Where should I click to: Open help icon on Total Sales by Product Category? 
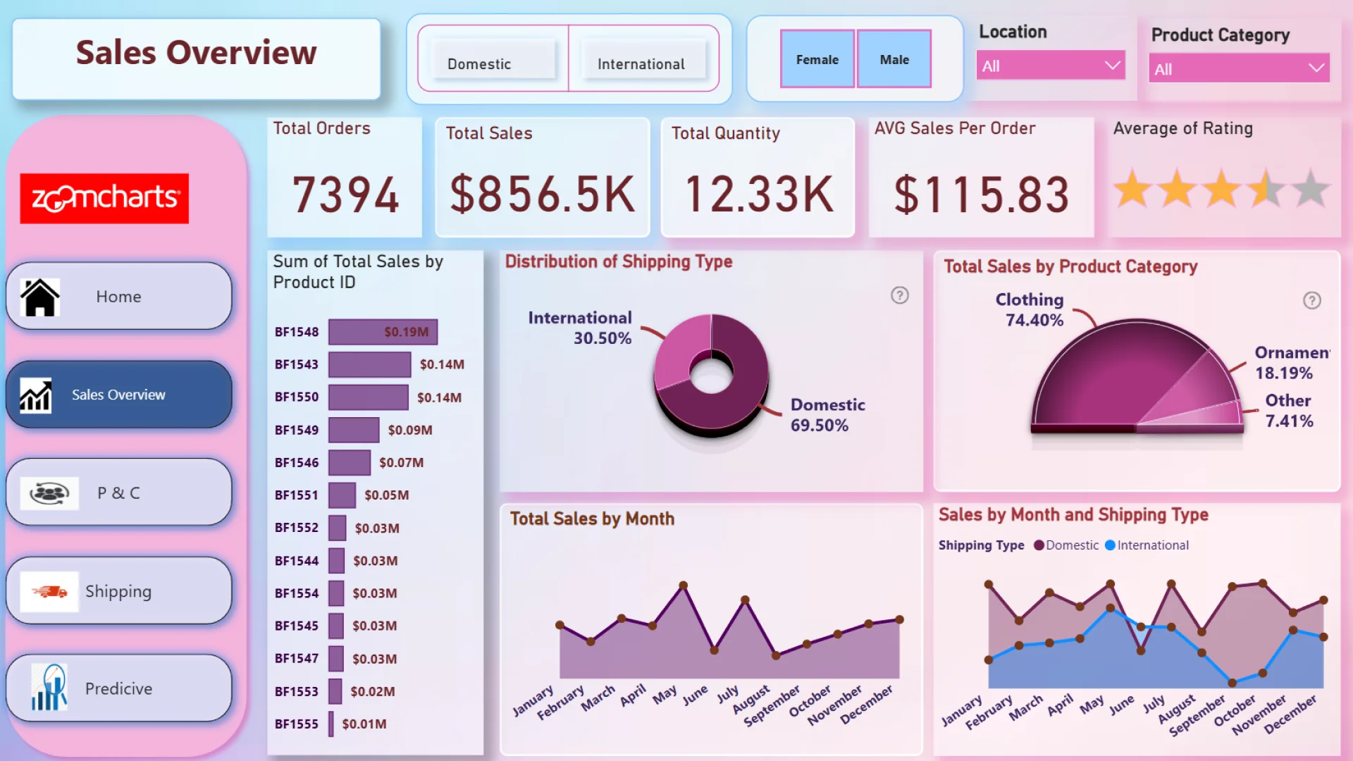coord(1311,301)
